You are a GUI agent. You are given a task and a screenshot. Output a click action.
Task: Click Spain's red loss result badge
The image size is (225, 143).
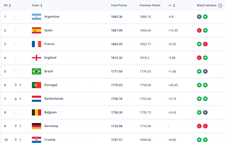pos(199,31)
